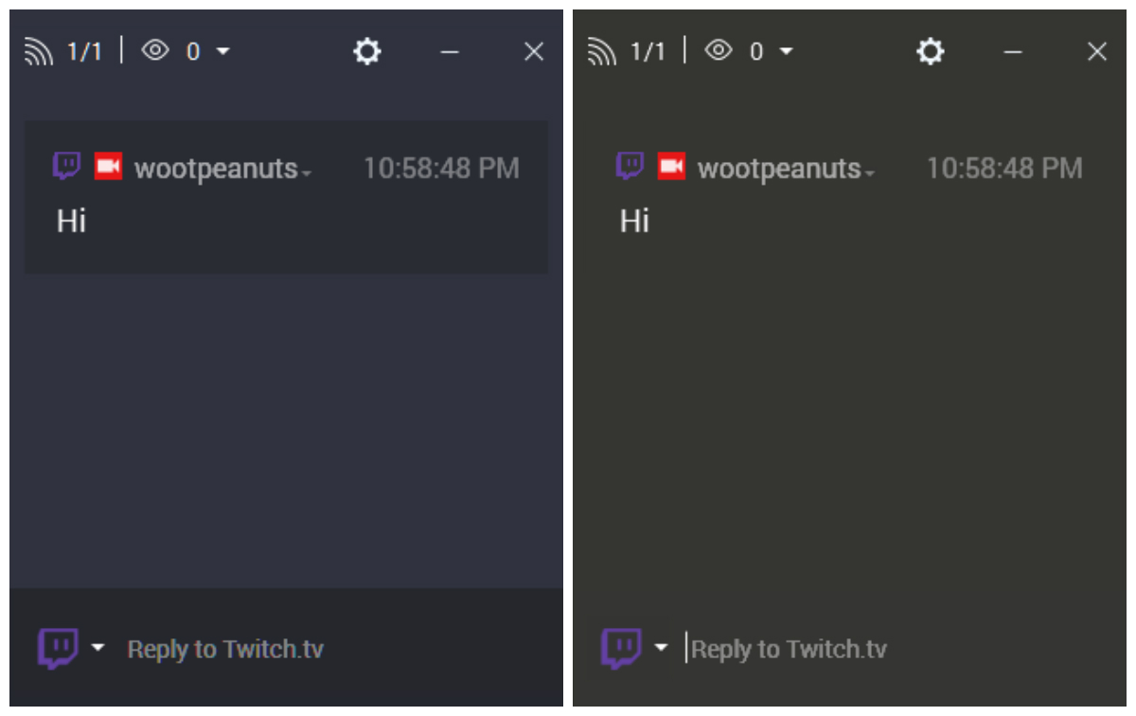Image resolution: width=1136 pixels, height=716 pixels.
Task: Click the gear toggle on the transparent panel
Action: coord(931,52)
